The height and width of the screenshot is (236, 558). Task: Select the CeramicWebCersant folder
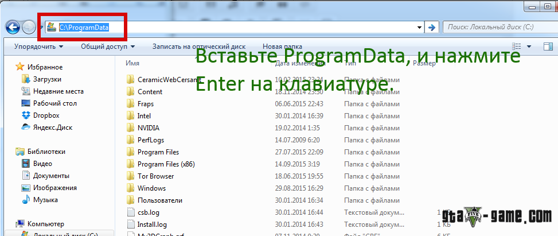point(170,80)
